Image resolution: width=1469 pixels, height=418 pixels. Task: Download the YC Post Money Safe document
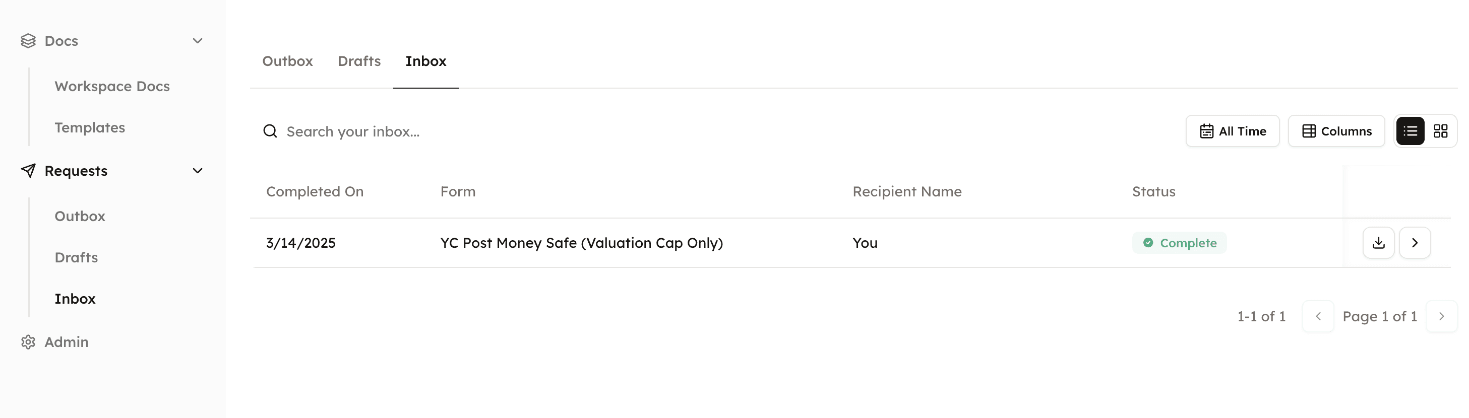tap(1378, 243)
